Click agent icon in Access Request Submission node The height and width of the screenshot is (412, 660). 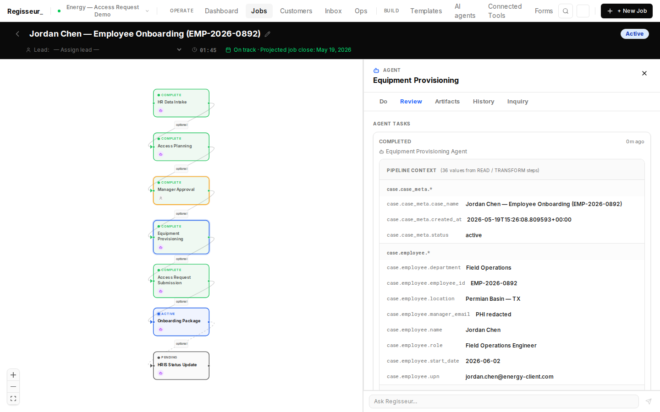tap(161, 291)
